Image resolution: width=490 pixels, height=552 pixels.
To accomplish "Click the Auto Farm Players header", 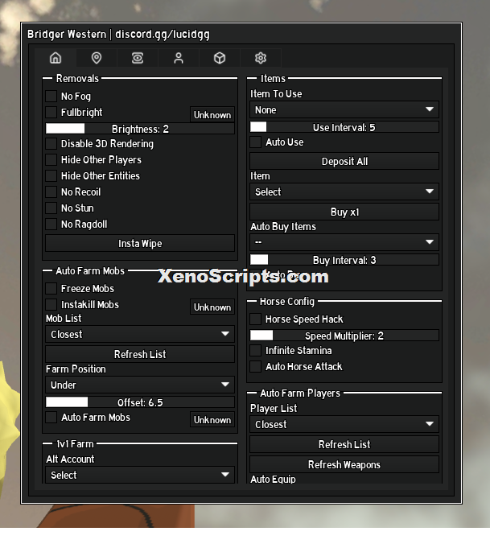I will pyautogui.click(x=300, y=393).
